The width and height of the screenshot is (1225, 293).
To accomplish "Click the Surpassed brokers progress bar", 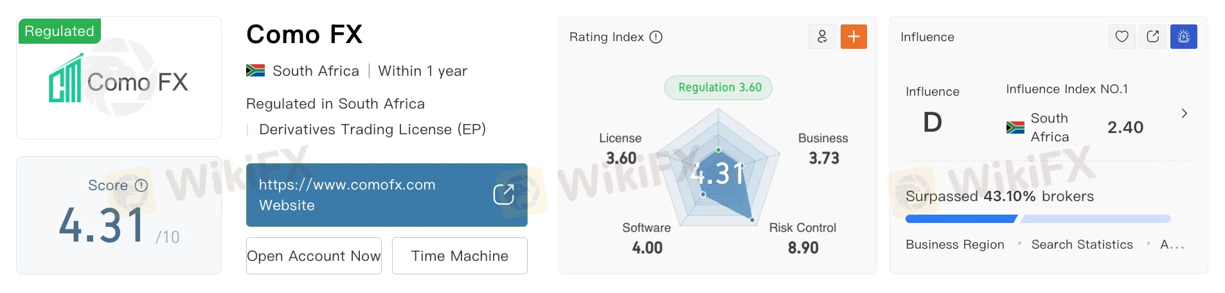I will [x=1037, y=219].
